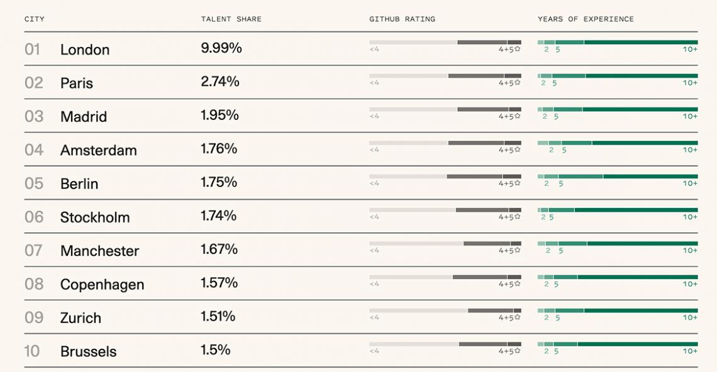Click the YEARS OF EXPERIENCE column header
Viewport: 717px width, 372px height.
[x=586, y=19]
